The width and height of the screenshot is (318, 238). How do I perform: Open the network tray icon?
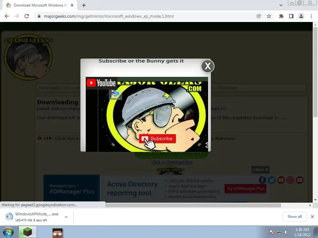coord(279,232)
